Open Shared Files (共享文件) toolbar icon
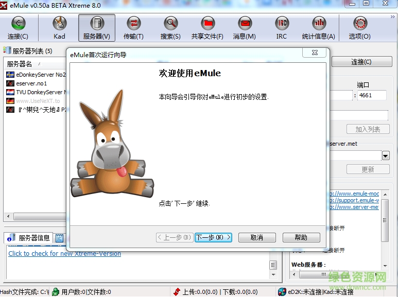The image size is (398, 297). click(207, 23)
